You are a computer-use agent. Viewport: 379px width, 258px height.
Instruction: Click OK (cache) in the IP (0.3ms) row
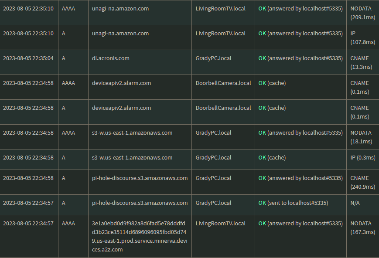[x=272, y=158]
